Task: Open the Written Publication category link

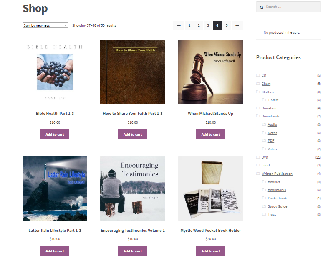Action: [x=277, y=174]
